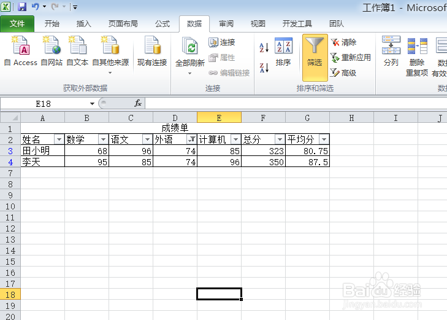Viewport: 447px width, 320px height.
Task: Save the workbook from quick access toolbar
Action: pyautogui.click(x=22, y=7)
